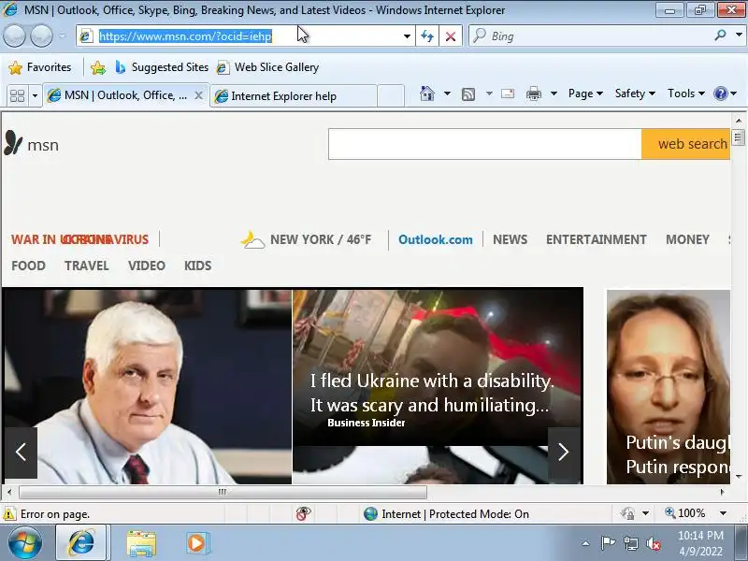748x561 pixels.
Task: Click the moon cloud weather icon
Action: pyautogui.click(x=252, y=239)
